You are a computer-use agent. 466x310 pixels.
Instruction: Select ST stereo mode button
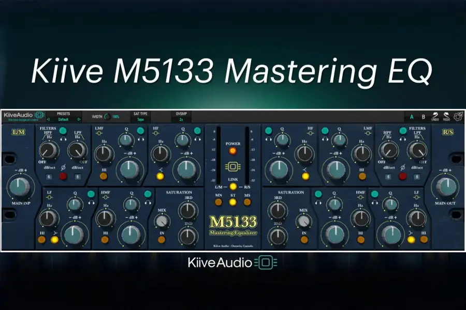(x=232, y=203)
